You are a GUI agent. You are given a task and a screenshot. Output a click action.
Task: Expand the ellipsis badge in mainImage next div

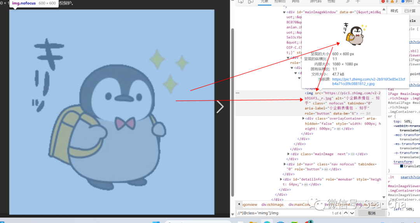[x=353, y=154]
